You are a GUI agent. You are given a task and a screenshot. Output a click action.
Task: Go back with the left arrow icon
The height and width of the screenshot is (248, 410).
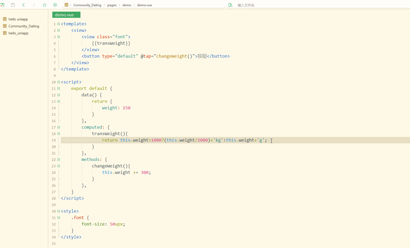click(x=23, y=5)
